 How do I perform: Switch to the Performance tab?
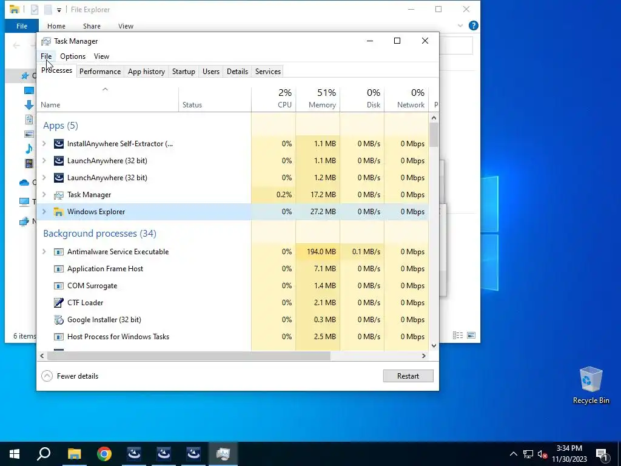pos(100,72)
